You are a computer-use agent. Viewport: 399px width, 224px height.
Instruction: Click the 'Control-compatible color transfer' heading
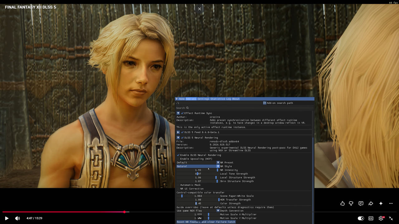coord(200,193)
